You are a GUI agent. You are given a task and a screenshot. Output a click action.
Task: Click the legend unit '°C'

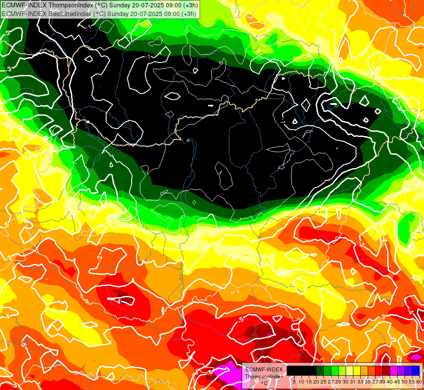point(264,383)
